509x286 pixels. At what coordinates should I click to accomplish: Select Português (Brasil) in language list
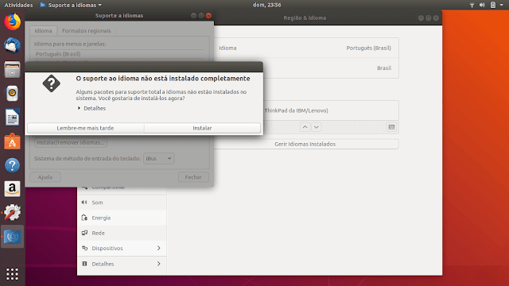pos(119,54)
